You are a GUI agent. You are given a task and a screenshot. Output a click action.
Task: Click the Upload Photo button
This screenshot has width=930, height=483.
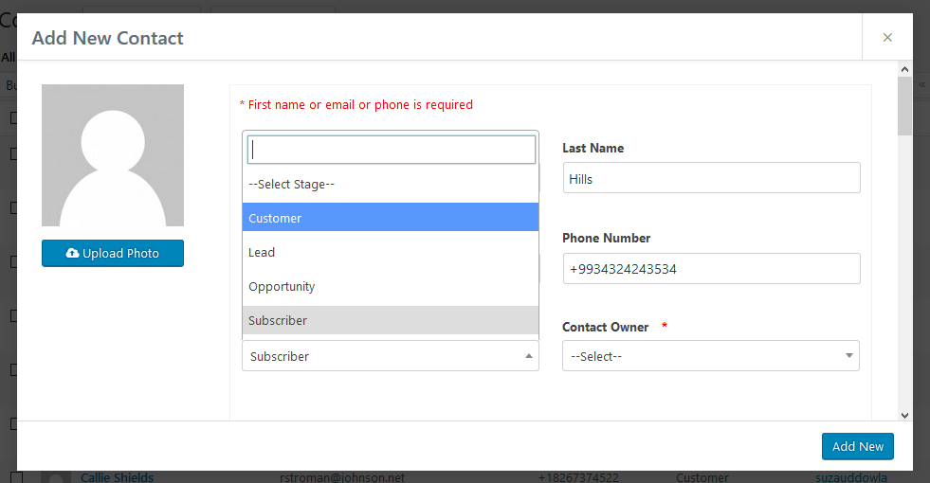point(113,253)
